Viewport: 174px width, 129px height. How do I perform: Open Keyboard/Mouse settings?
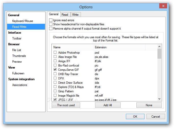(23, 21)
